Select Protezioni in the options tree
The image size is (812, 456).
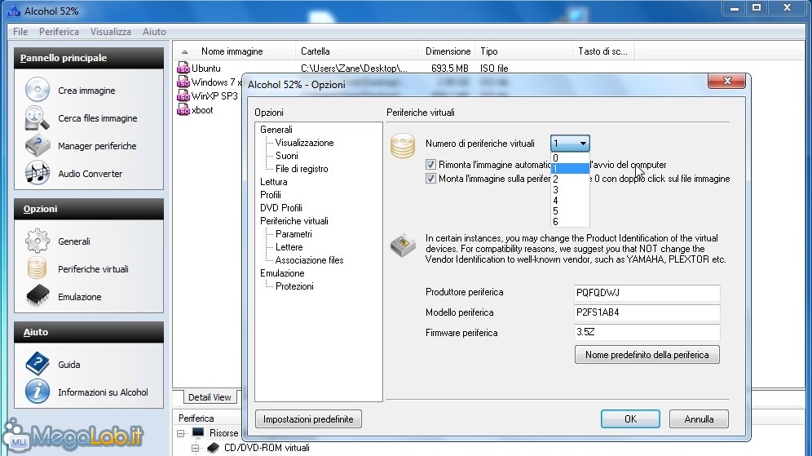point(294,286)
